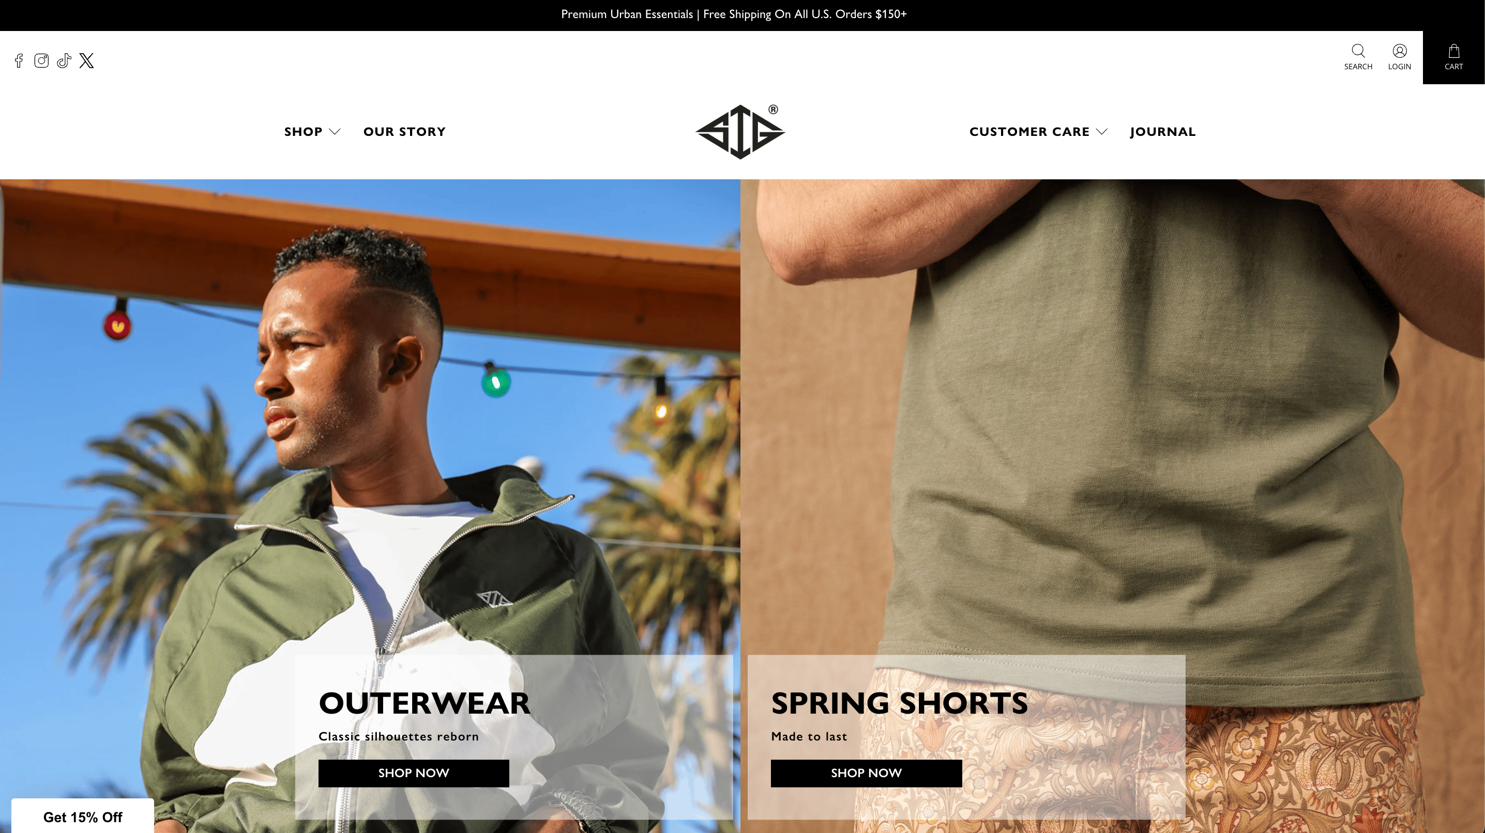Image resolution: width=1485 pixels, height=833 pixels.
Task: Click the free shipping announcement bar text
Action: (734, 14)
